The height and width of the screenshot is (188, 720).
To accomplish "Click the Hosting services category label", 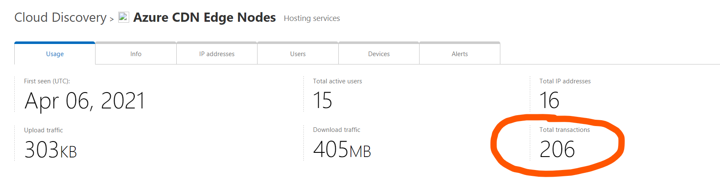I will (312, 18).
